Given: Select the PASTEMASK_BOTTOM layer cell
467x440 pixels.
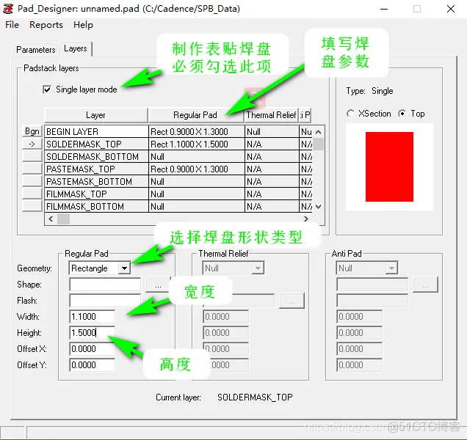Looking at the screenshot, I should pos(96,181).
